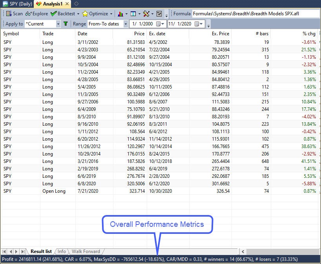Screen dimensions: 321x264
Task: Run the Scan command
Action: (15, 14)
